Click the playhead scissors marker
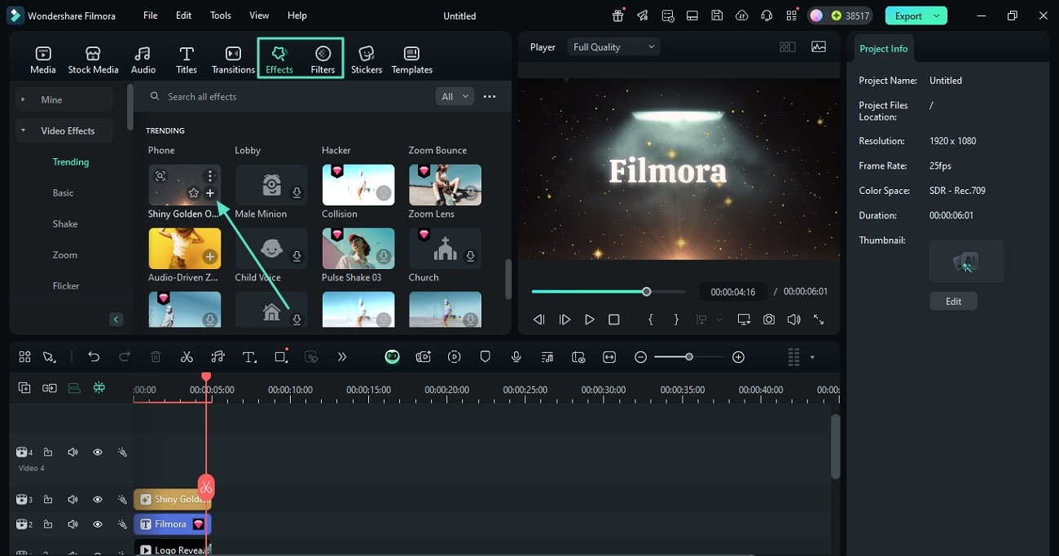 pos(206,488)
